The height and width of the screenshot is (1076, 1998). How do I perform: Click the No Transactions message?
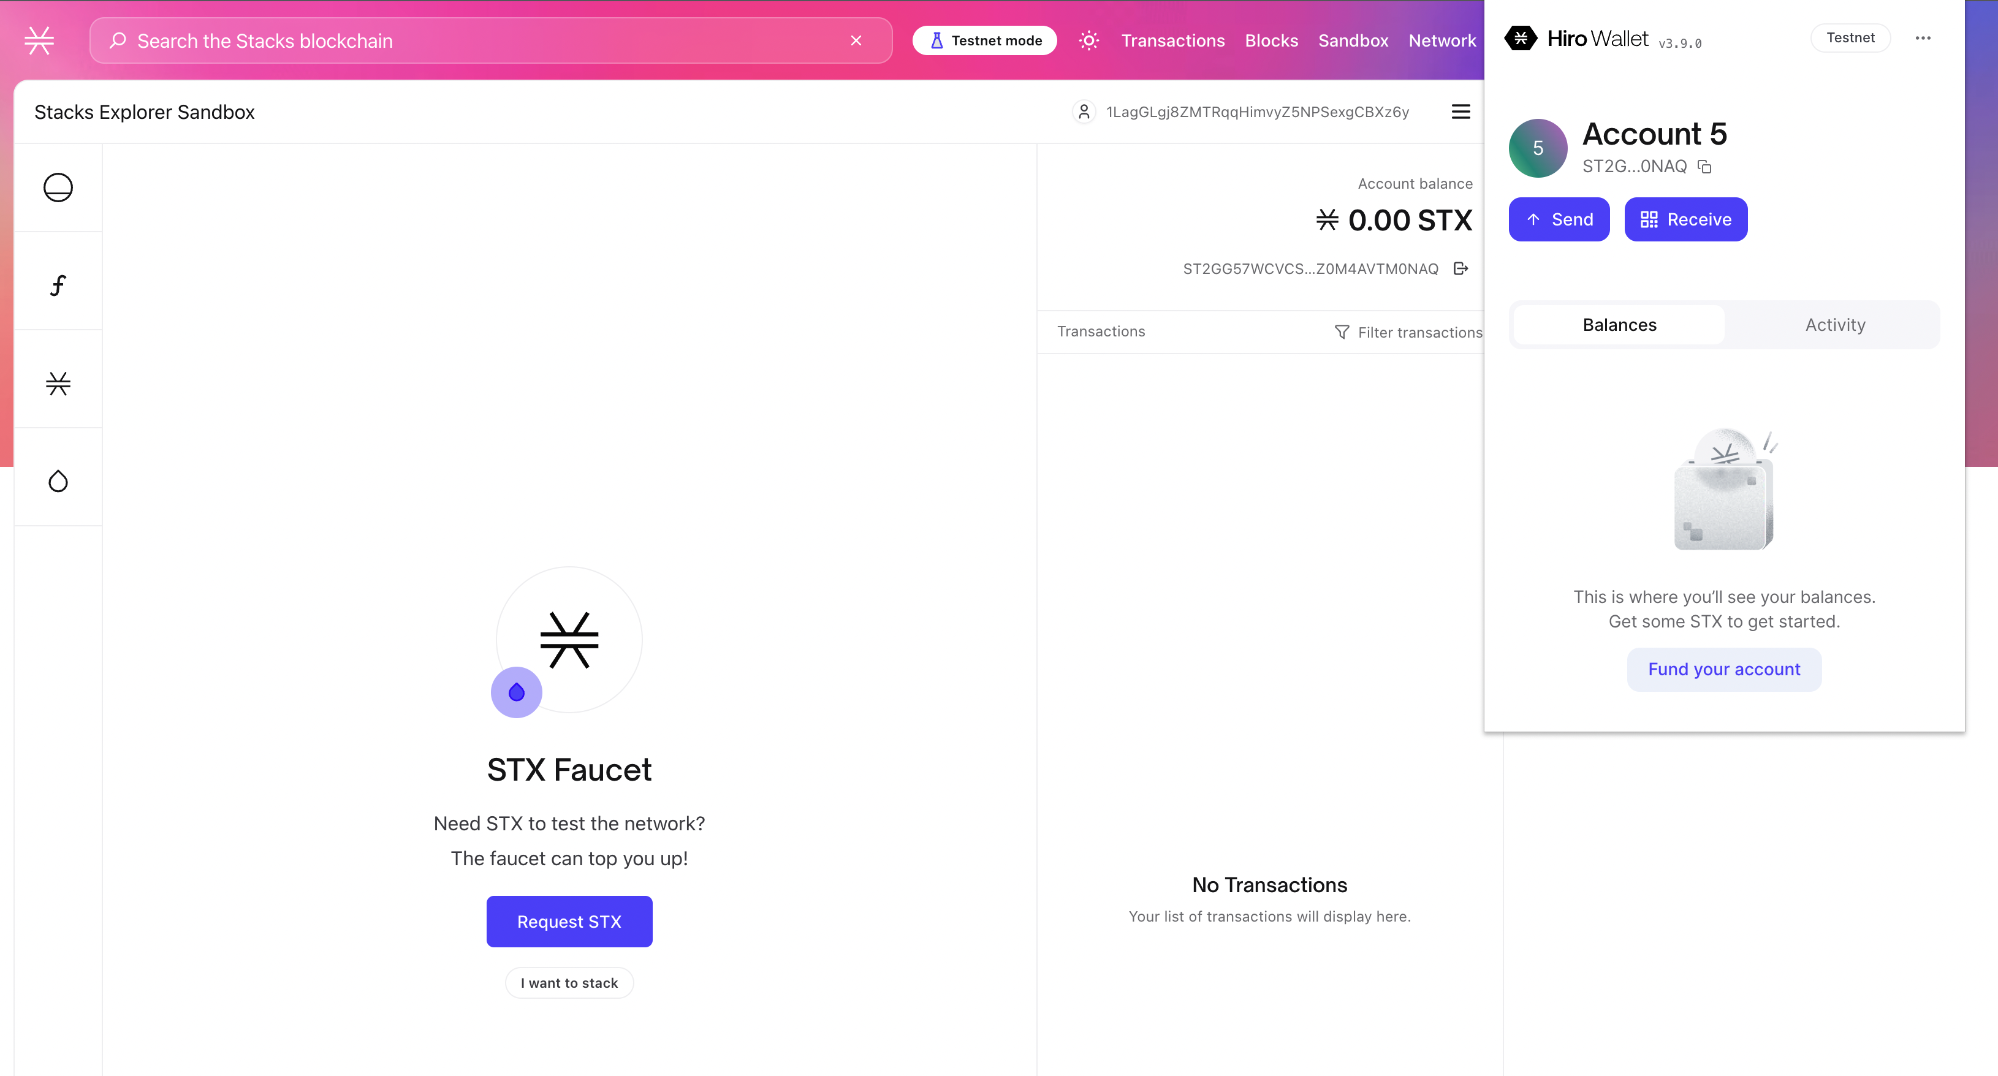[1269, 885]
